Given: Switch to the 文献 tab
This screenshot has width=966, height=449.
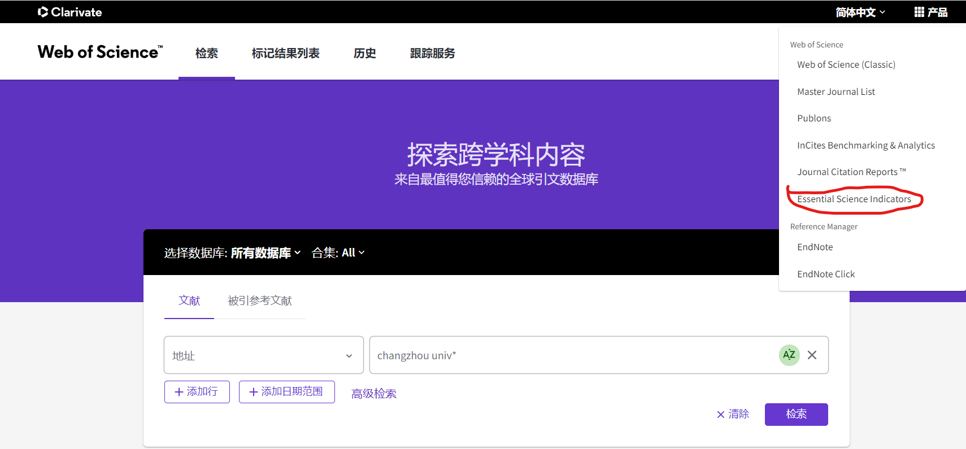Looking at the screenshot, I should [x=189, y=300].
